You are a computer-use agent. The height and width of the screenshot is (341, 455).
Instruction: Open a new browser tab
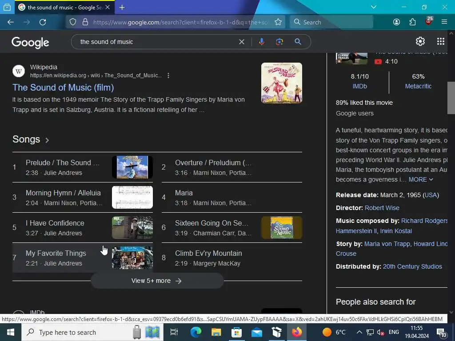pyautogui.click(x=122, y=8)
